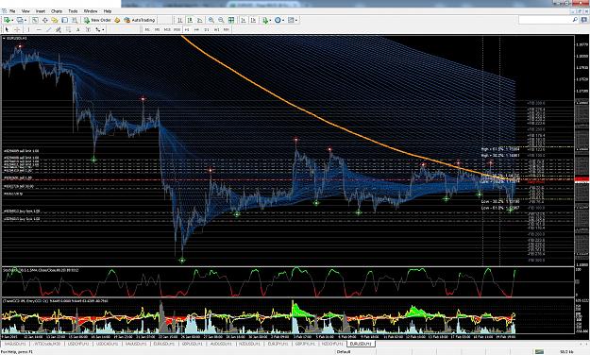Select the Equidistant Channel tool
This screenshot has width=590, height=355.
(59, 29)
